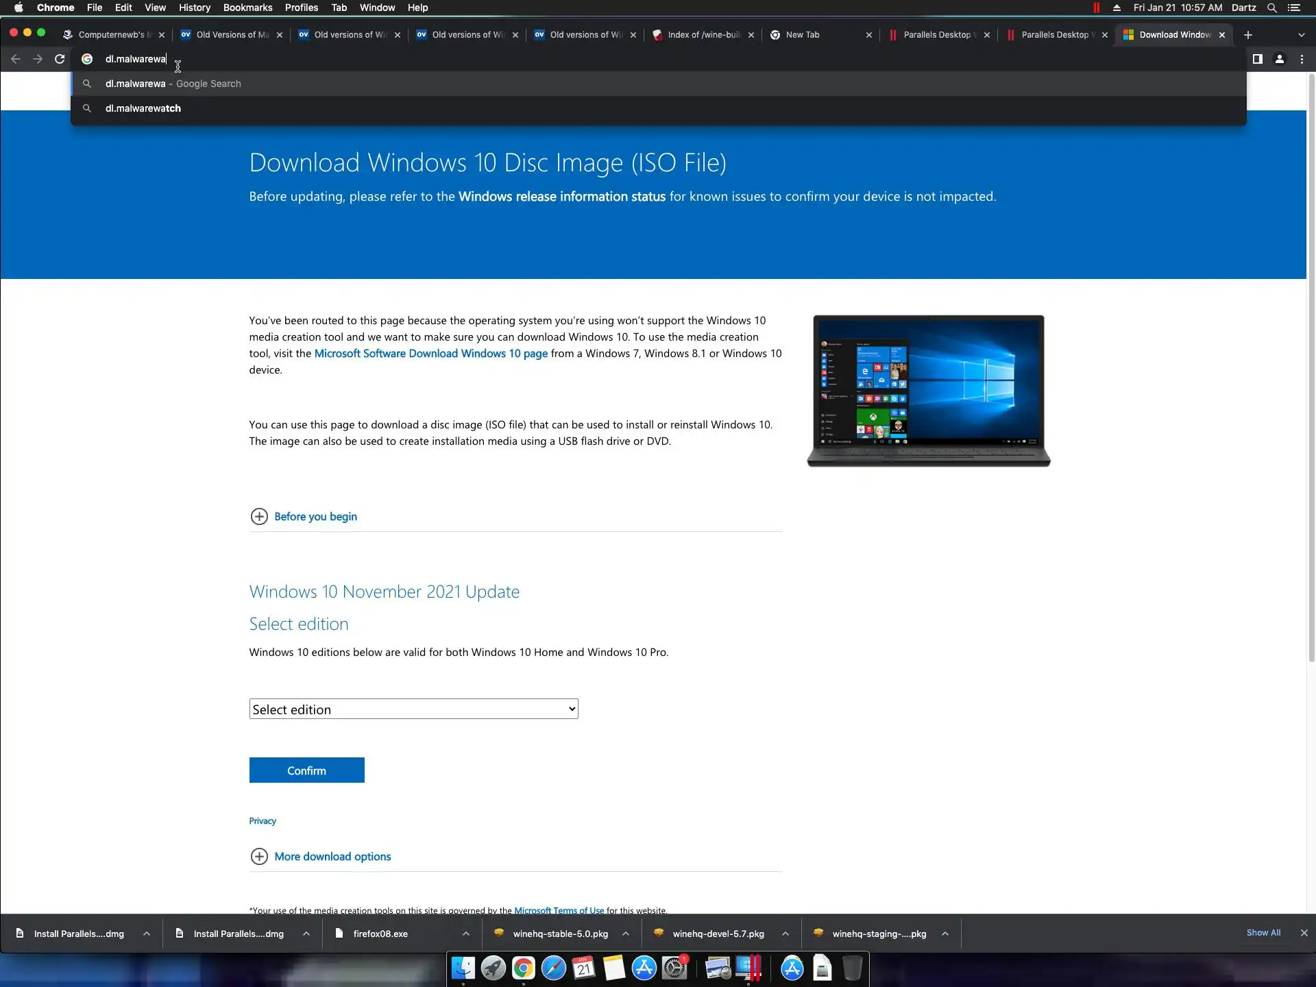The height and width of the screenshot is (987, 1316).
Task: Open Chrome's three-dot menu icon
Action: coord(1302,59)
